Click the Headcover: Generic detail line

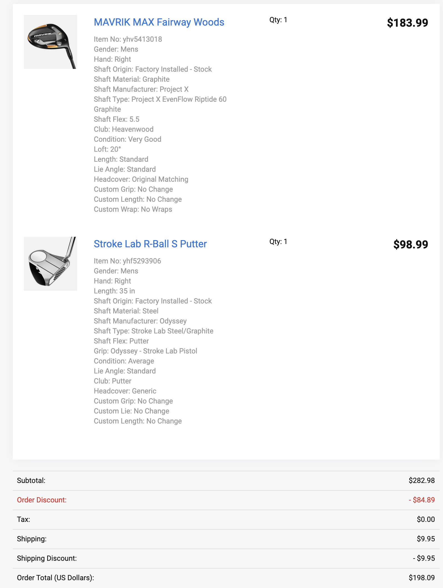tap(125, 391)
